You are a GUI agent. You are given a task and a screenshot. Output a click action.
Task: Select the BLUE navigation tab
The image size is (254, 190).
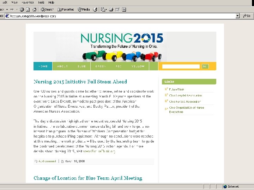[x=81, y=66]
